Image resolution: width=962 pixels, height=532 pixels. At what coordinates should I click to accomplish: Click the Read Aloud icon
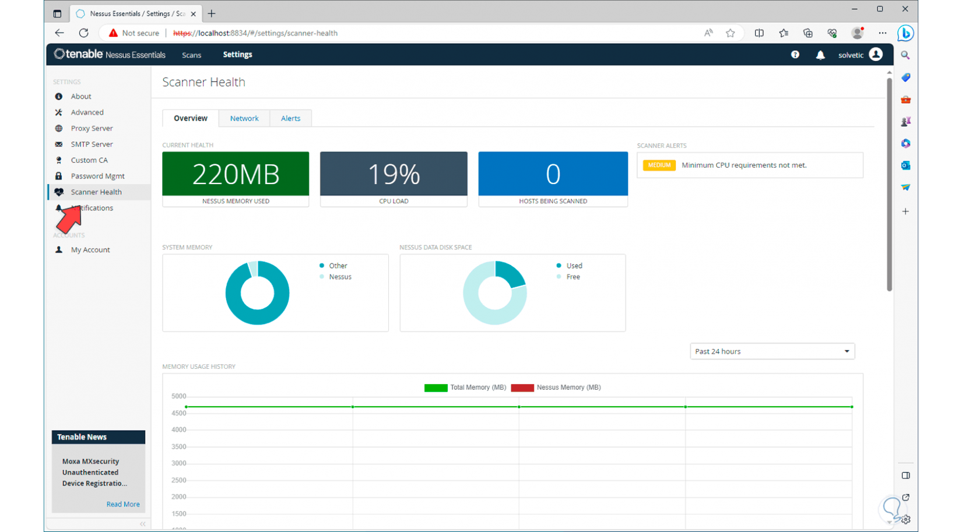pyautogui.click(x=708, y=33)
